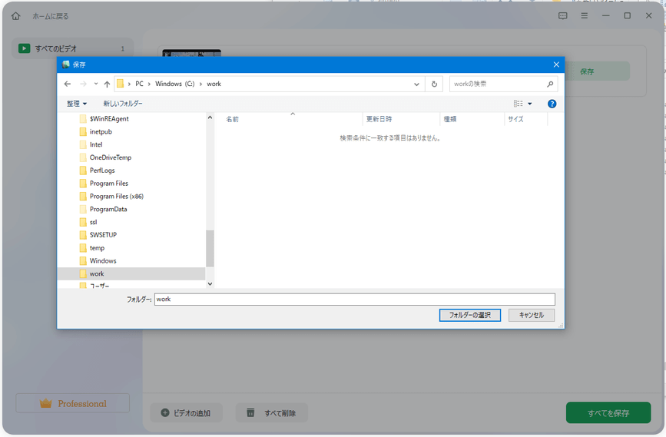
Task: Click the home icon at top left
Action: pos(16,16)
